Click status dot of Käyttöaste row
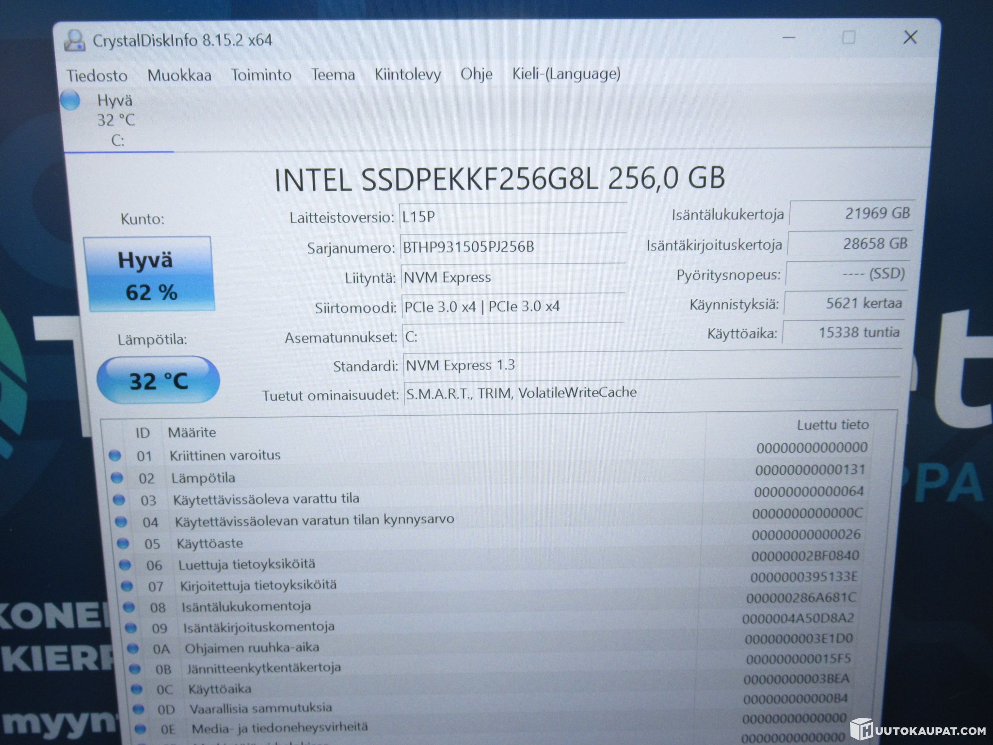 pos(123,543)
